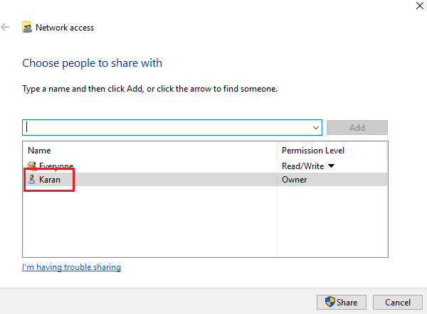The height and width of the screenshot is (314, 427).
Task: Click the Permission Level column header
Action: click(313, 151)
